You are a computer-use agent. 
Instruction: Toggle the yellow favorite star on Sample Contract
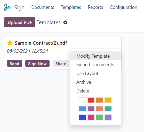pyautogui.click(x=10, y=43)
